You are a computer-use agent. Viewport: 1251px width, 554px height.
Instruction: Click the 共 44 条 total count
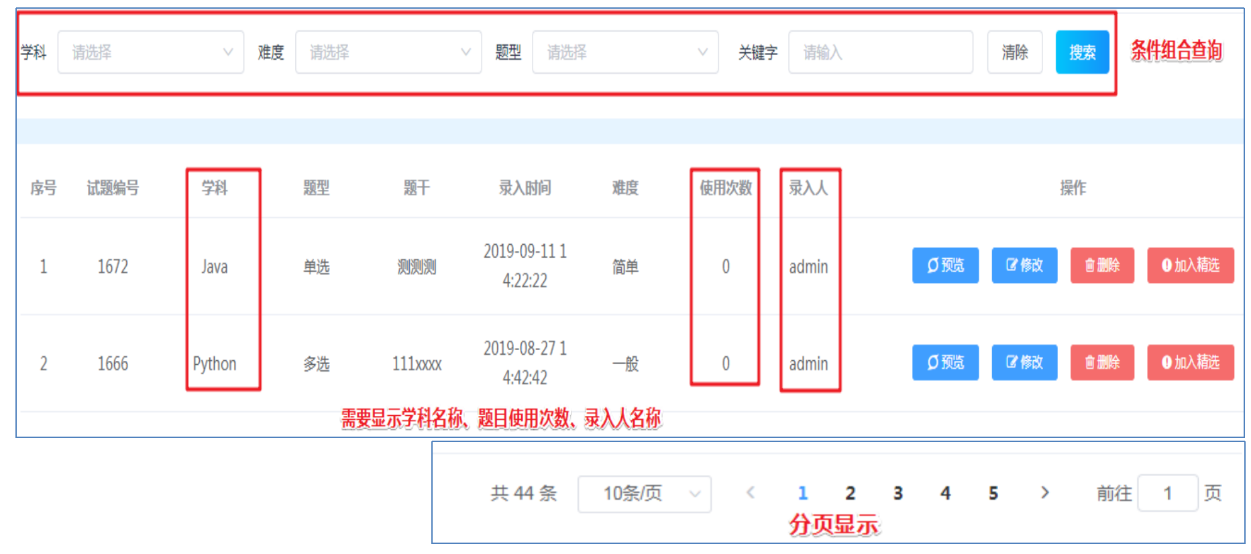524,494
